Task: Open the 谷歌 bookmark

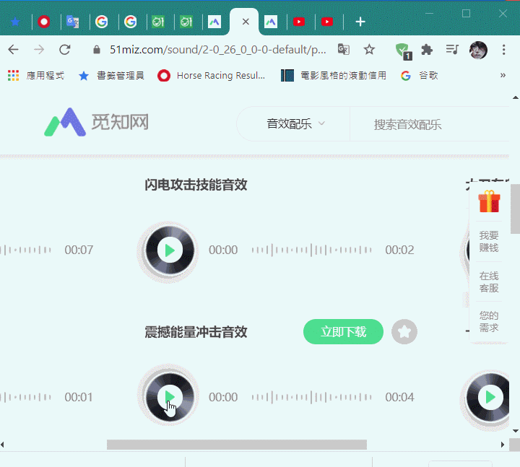Action: [420, 76]
